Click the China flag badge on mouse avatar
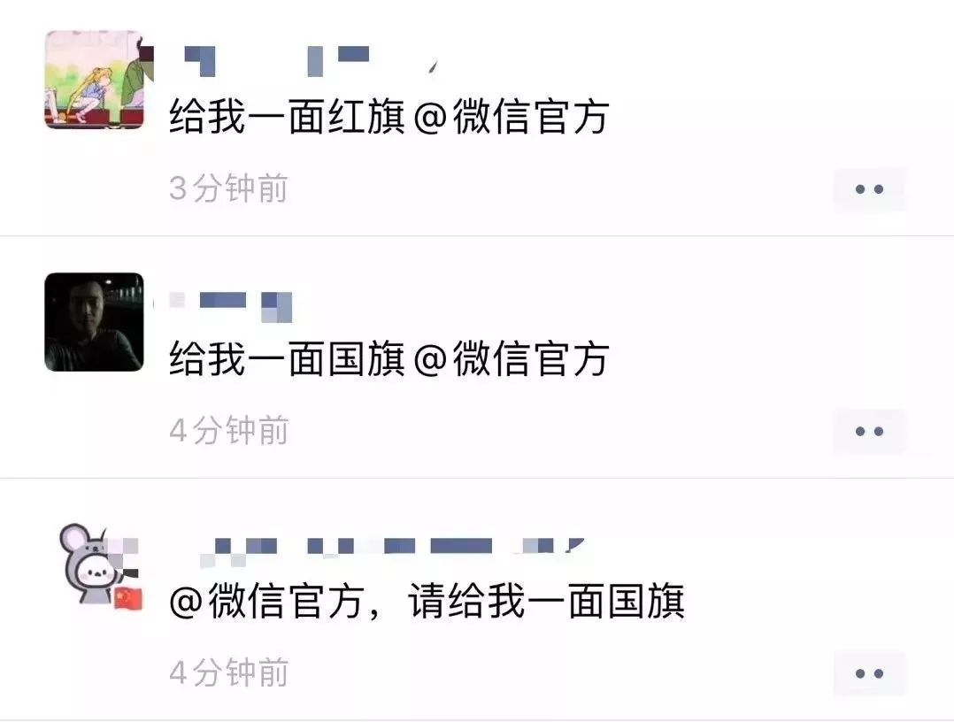 tap(128, 598)
